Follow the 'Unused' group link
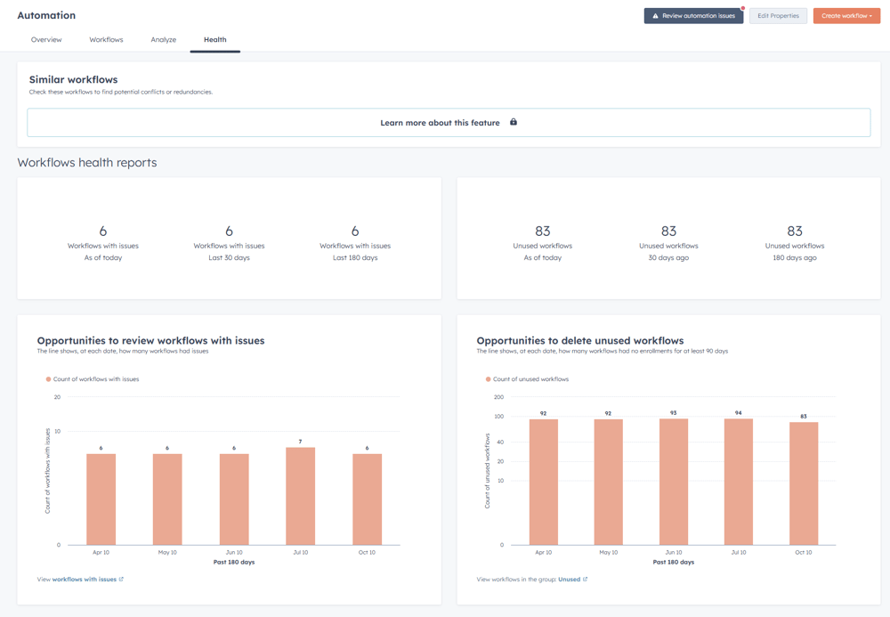The width and height of the screenshot is (890, 617). pos(569,580)
